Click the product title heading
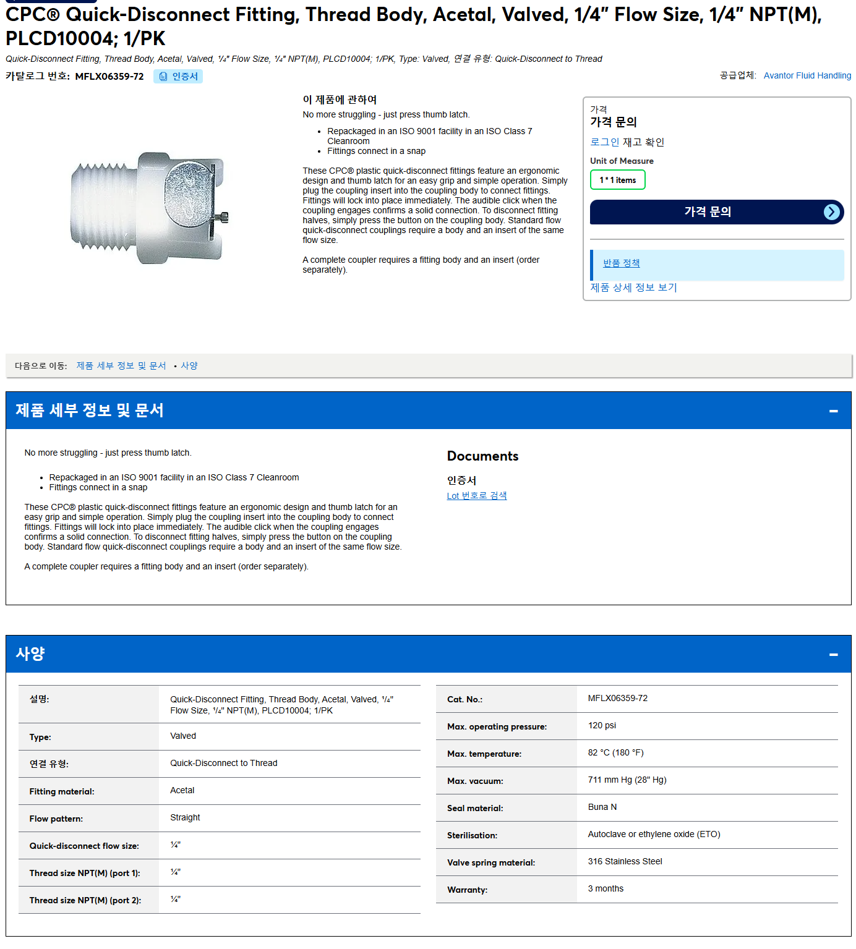Screen dimensions: 856x949 pyautogui.click(x=413, y=26)
